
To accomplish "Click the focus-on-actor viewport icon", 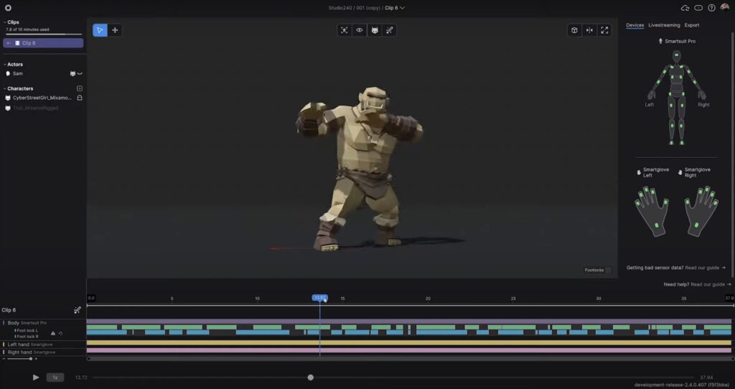I will coord(345,30).
